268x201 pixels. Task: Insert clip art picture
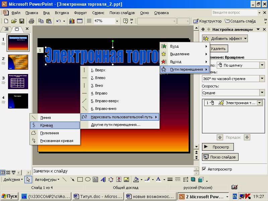[119, 180]
